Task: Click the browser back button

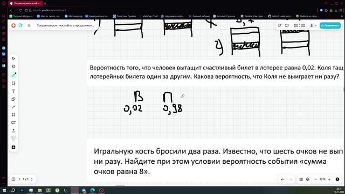Action: click(x=11, y=10)
